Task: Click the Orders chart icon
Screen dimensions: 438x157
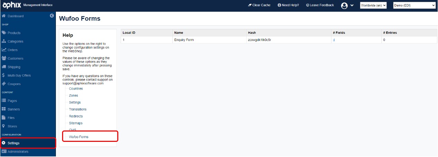Action: coord(4,50)
